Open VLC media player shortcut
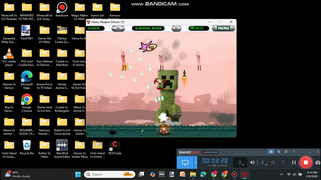The width and height of the screenshot is (321, 180). coord(9,57)
